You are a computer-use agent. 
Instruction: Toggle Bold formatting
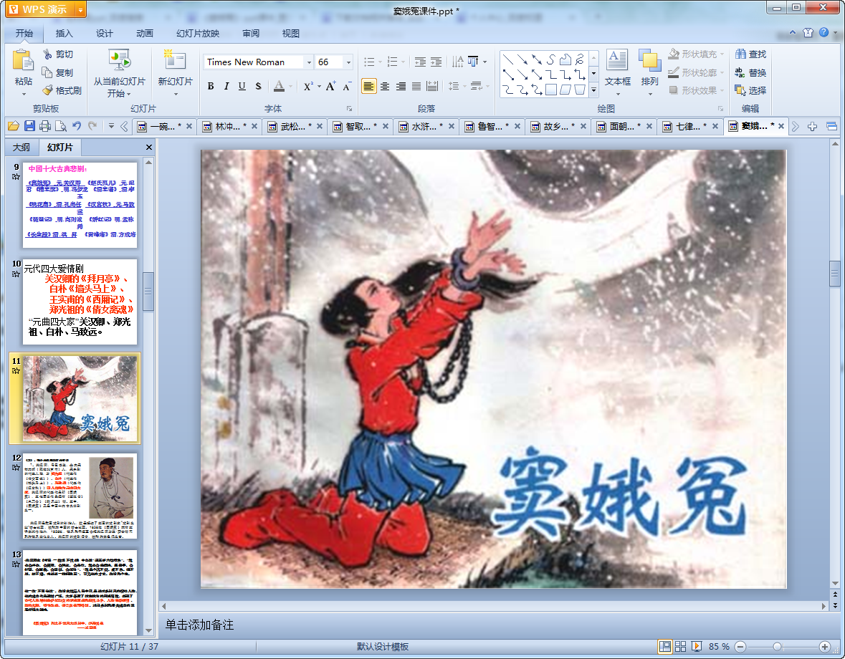pos(211,86)
